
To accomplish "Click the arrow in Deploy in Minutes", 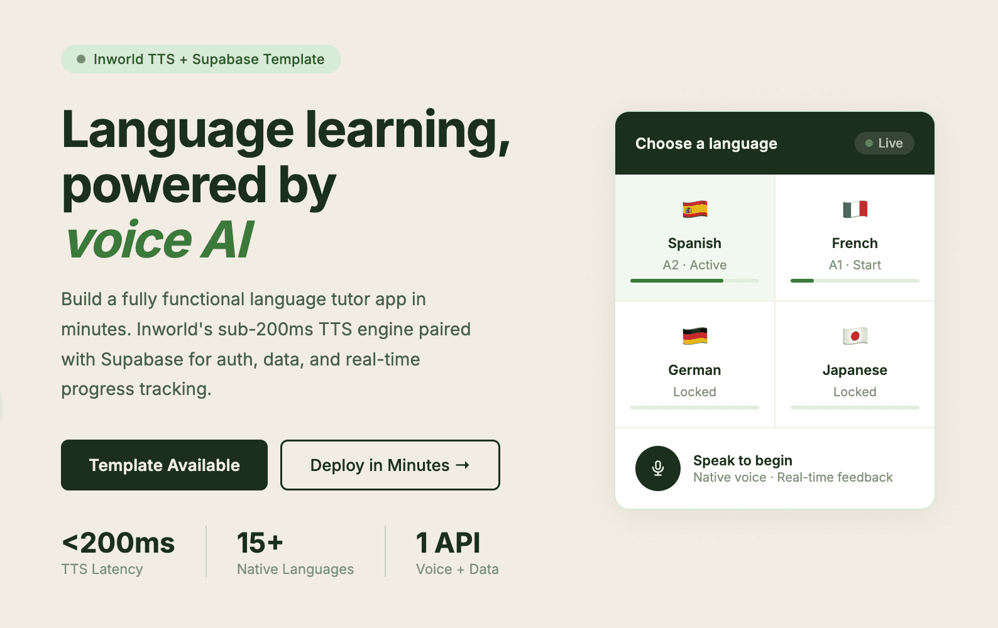I will click(x=463, y=465).
